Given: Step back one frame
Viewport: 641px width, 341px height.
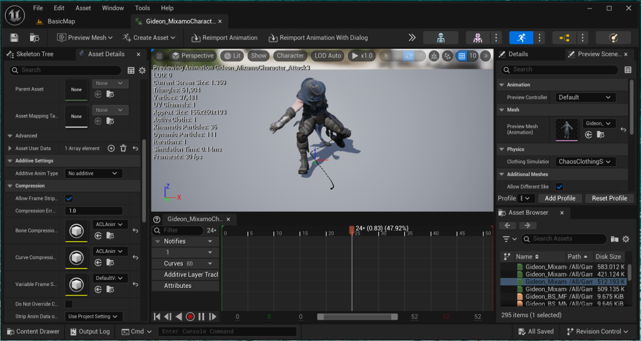Looking at the screenshot, I should click(x=168, y=317).
